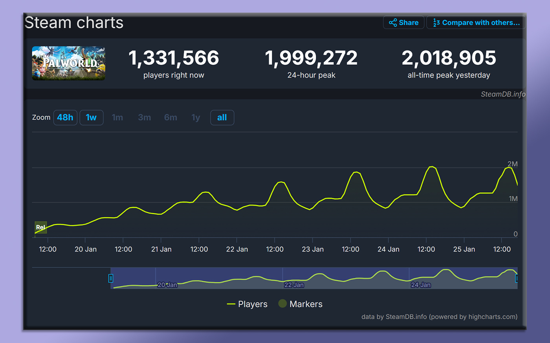Click the left navigator range handle
The height and width of the screenshot is (343, 550).
coord(111,278)
